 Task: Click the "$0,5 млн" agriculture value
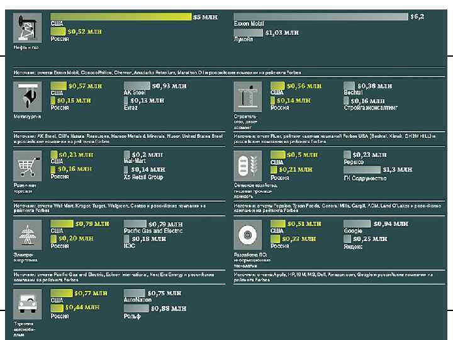(x=302, y=155)
